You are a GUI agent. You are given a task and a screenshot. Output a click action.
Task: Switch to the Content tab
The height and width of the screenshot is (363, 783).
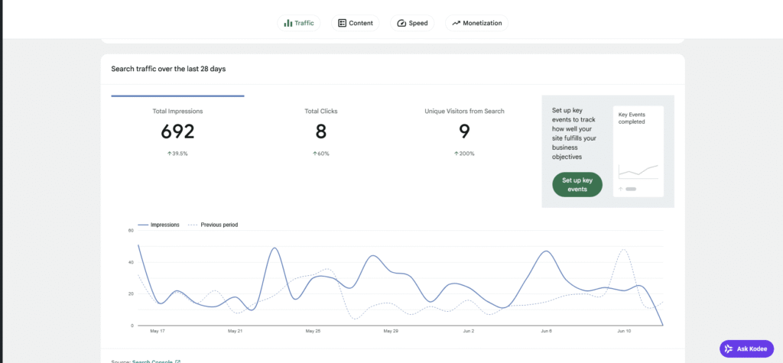pos(355,23)
